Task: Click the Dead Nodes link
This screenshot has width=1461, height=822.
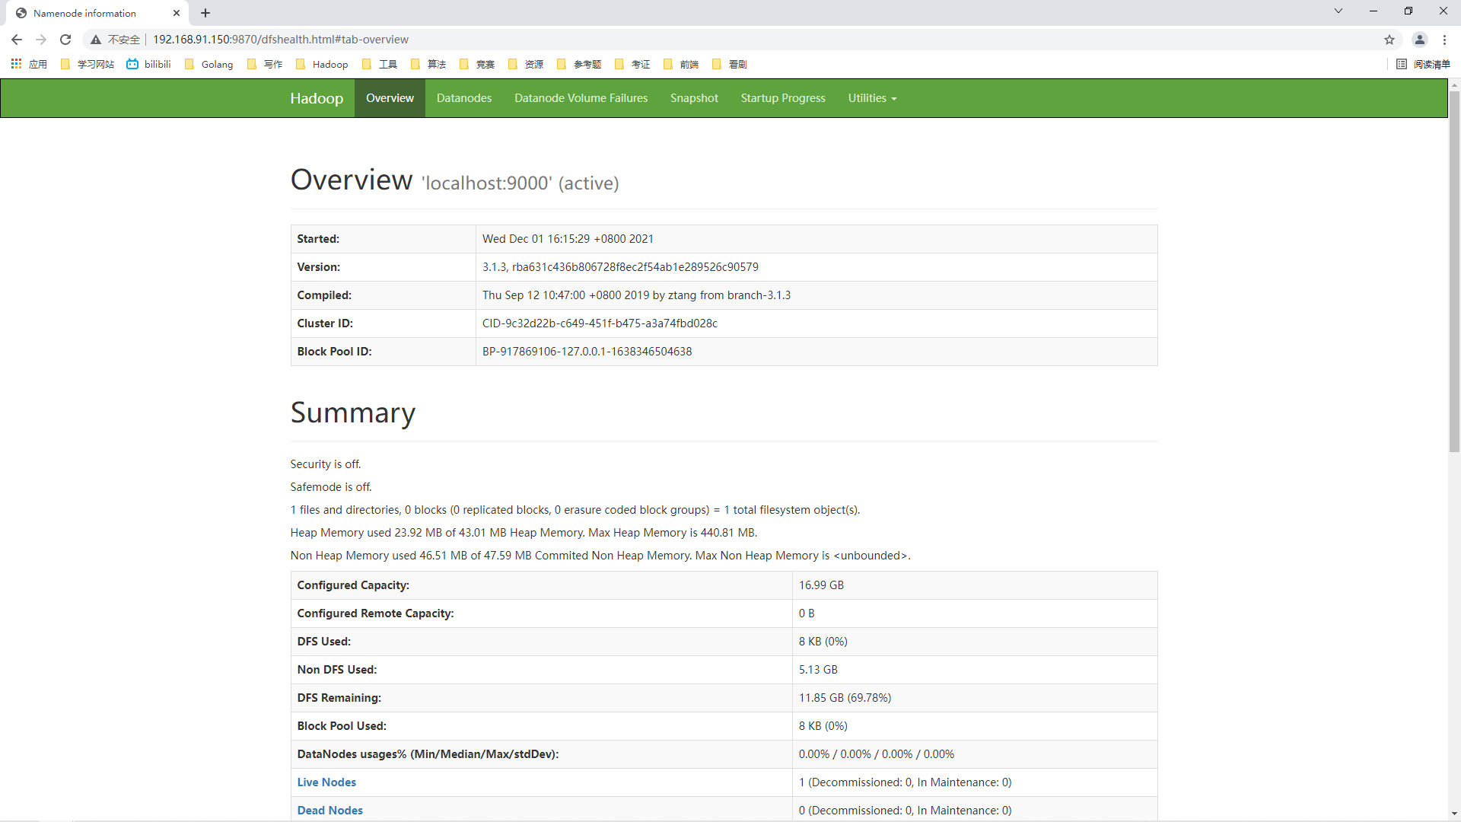Action: click(329, 810)
